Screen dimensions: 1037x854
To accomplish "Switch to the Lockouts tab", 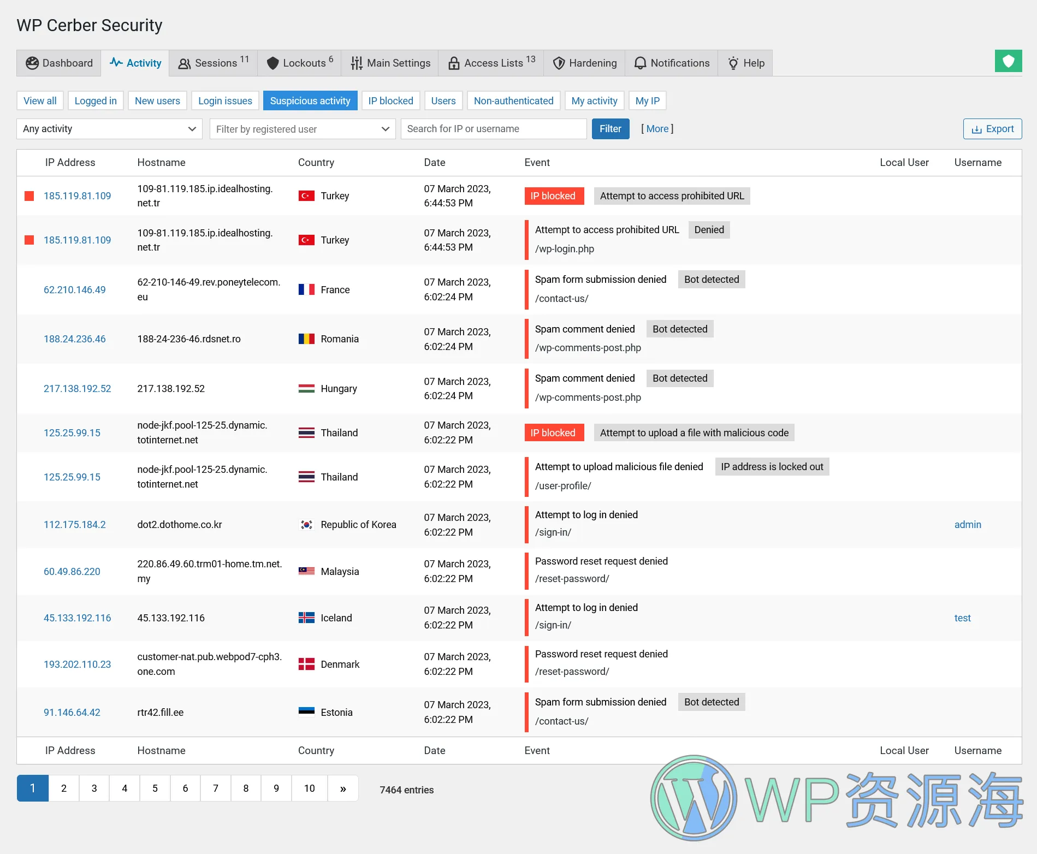I will 300,63.
